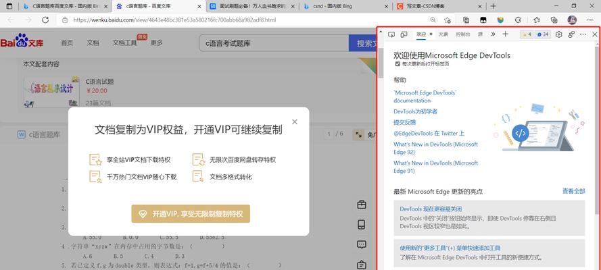This screenshot has width=601, height=270.
Task: Open What's New in DevTools Edge 92 link
Action: (x=436, y=148)
